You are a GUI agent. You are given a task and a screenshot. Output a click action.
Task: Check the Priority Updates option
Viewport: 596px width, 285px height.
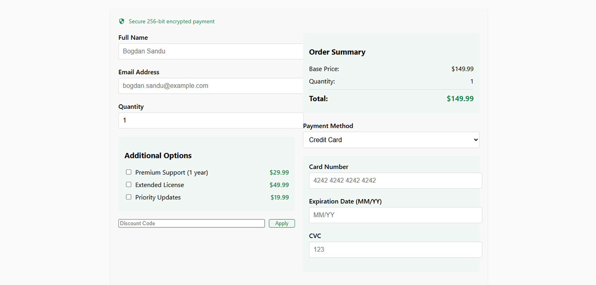(x=129, y=197)
